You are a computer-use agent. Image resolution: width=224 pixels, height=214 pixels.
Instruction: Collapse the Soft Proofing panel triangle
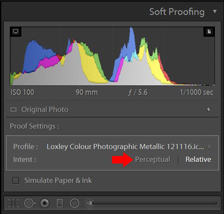215,12
